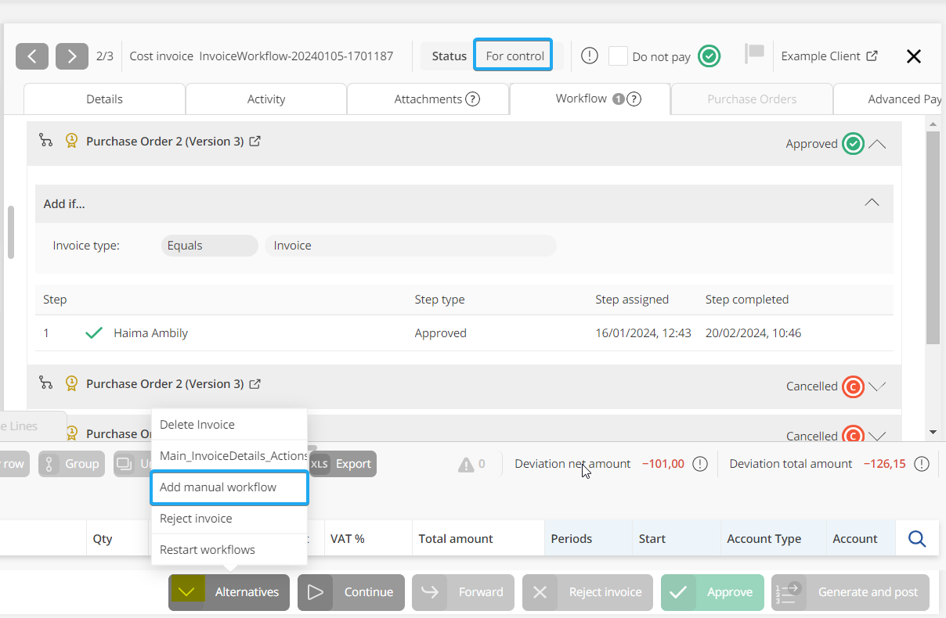Choose Restart workflows menu entry
946x618 pixels.
(208, 550)
